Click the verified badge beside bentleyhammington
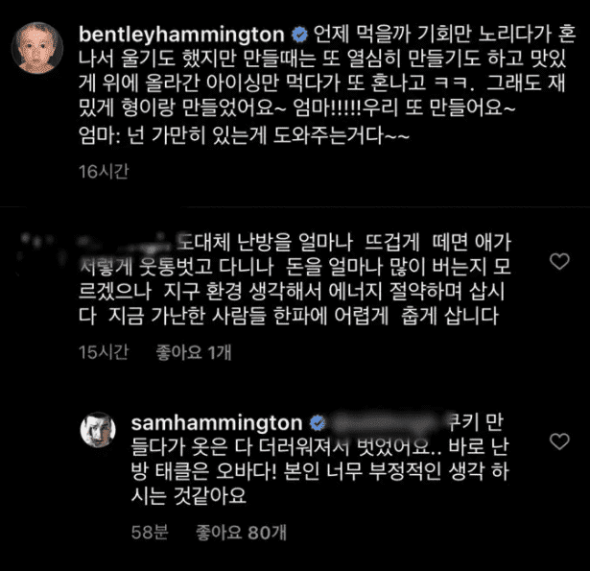Viewport: 590px width, 571px height. [x=300, y=35]
